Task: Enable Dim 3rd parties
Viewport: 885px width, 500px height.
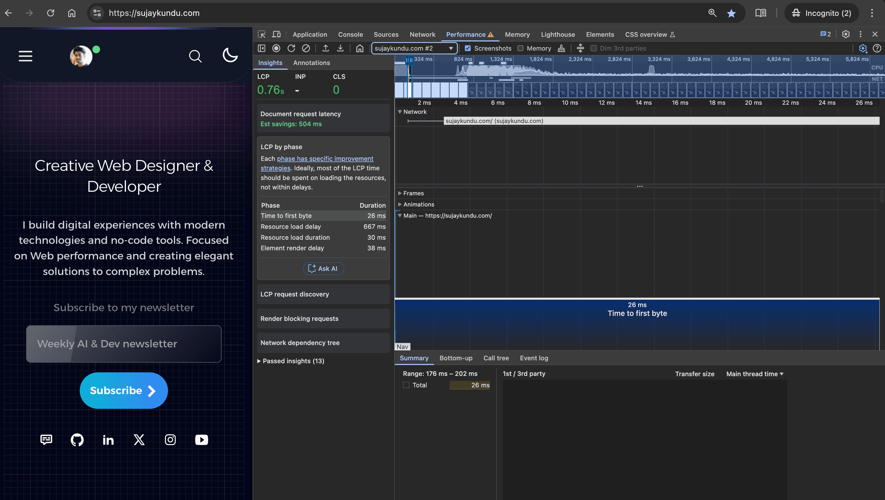Action: coord(593,48)
